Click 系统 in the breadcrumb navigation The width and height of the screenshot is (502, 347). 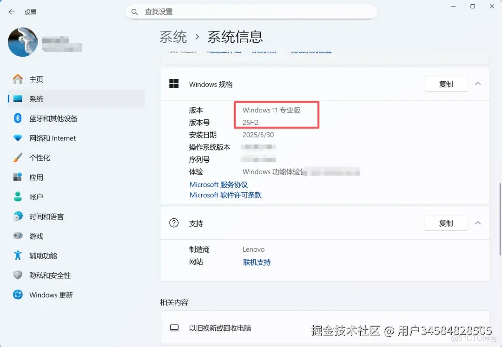[x=173, y=37]
